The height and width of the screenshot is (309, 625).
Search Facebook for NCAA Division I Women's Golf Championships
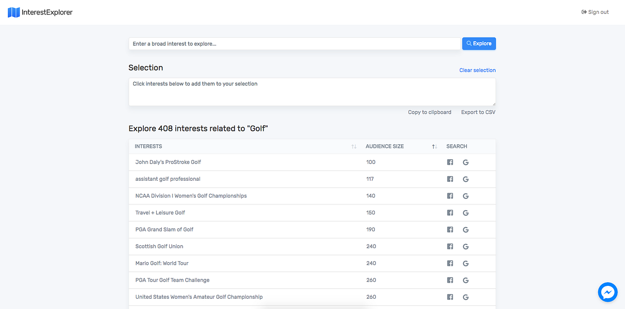pos(450,196)
